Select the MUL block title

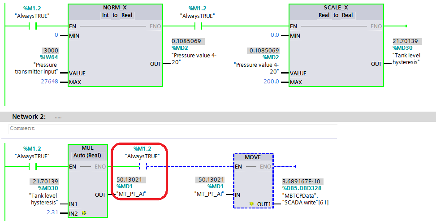pyautogui.click(x=87, y=148)
